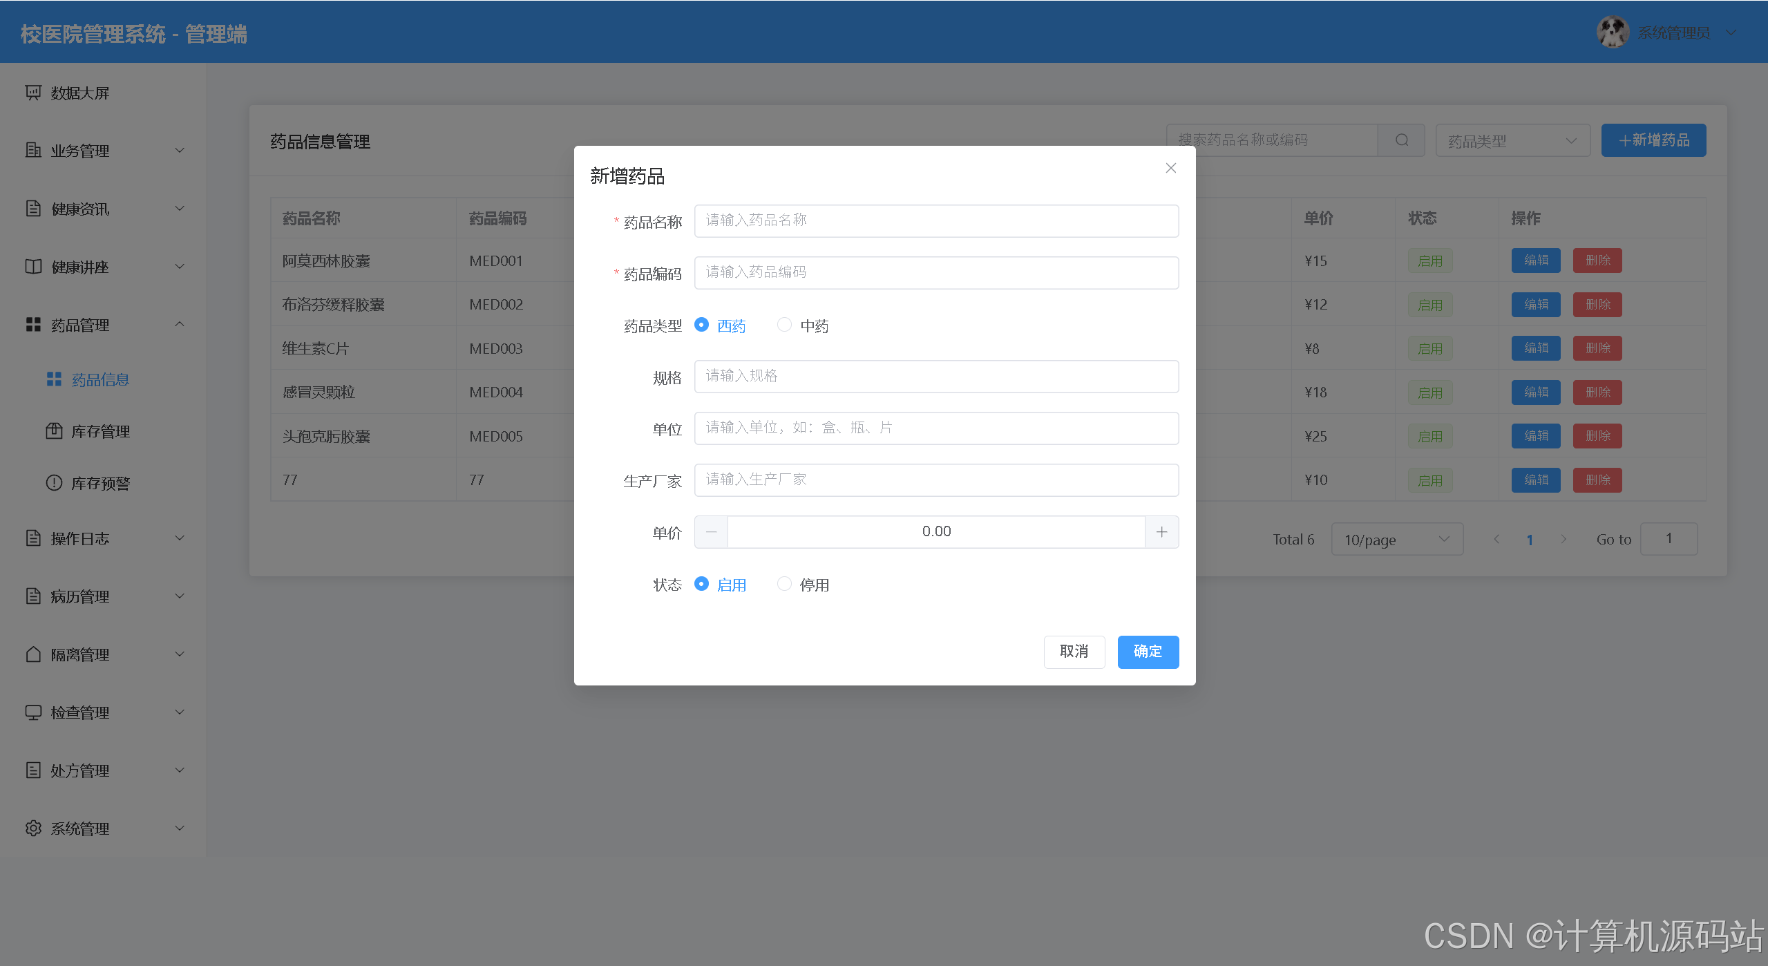This screenshot has width=1768, height=966.
Task: Click the search magnifier icon button
Action: 1402,140
